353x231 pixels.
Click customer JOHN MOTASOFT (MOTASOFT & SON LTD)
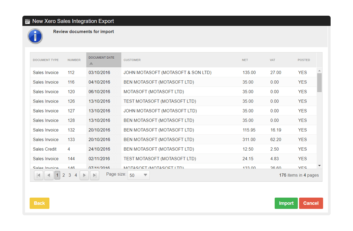168,73
